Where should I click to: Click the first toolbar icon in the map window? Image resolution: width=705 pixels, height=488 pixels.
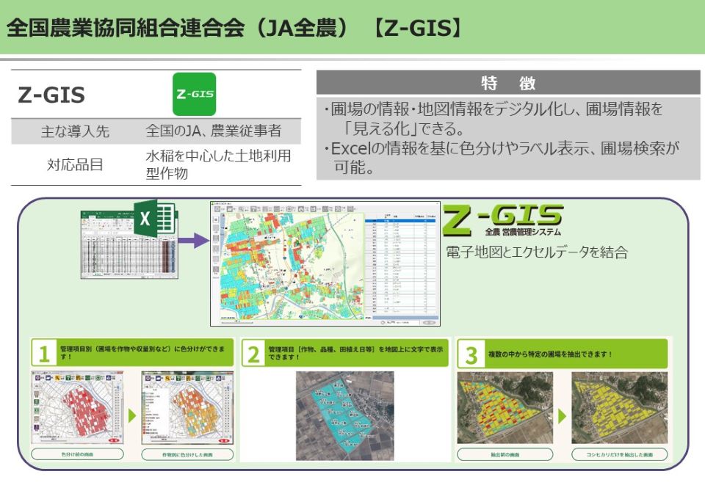pos(217,209)
